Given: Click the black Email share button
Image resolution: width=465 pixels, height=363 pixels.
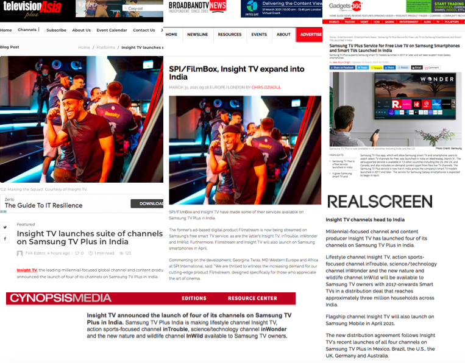Looking at the screenshot, I should pos(417,68).
